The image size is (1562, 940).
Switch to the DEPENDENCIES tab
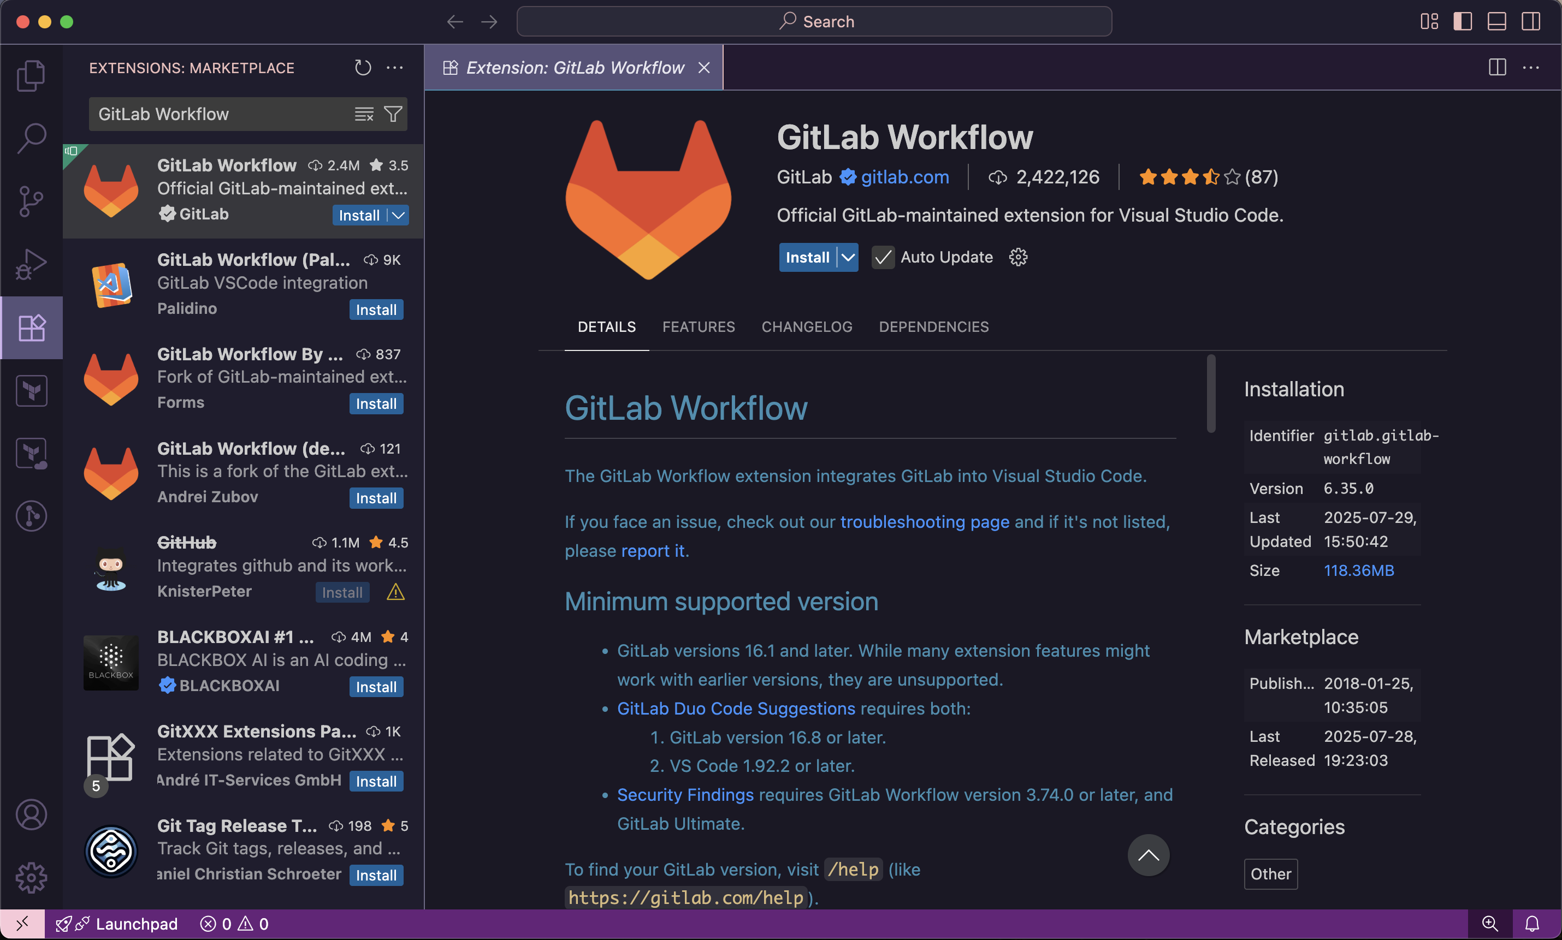click(933, 326)
